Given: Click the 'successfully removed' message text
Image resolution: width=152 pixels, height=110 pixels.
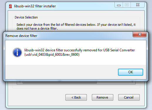Looking at the screenshot, I should 80,50.
